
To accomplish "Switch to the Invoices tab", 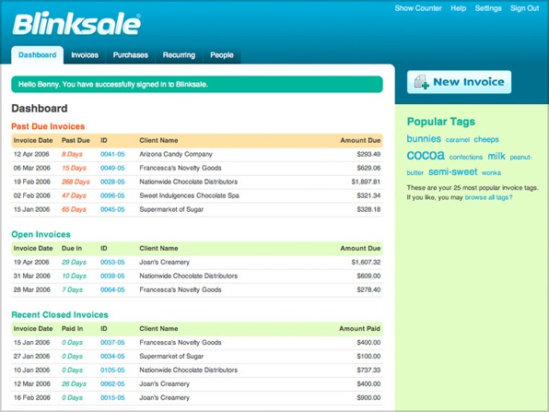I will click(85, 55).
